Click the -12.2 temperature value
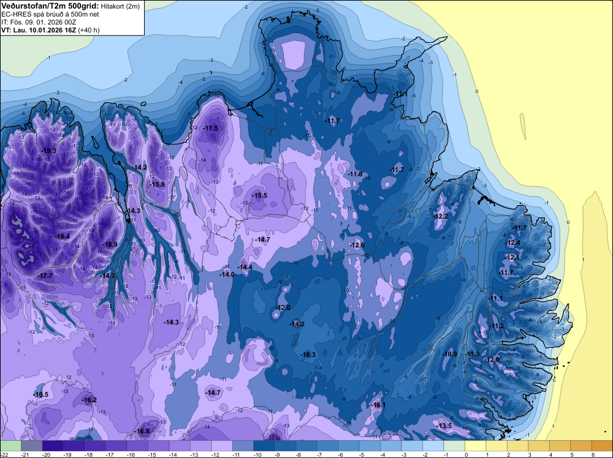Screen dimensions: 613x458 (x=441, y=216)
